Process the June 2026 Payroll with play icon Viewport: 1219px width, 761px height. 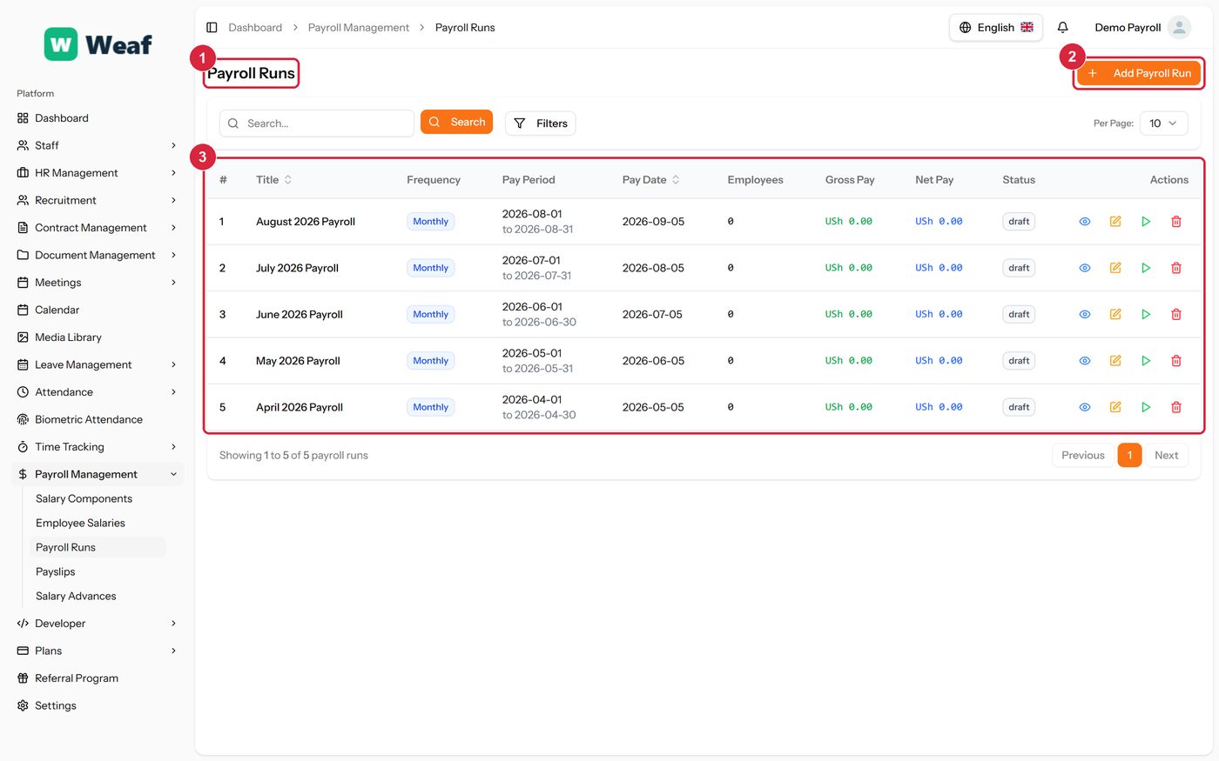point(1146,315)
